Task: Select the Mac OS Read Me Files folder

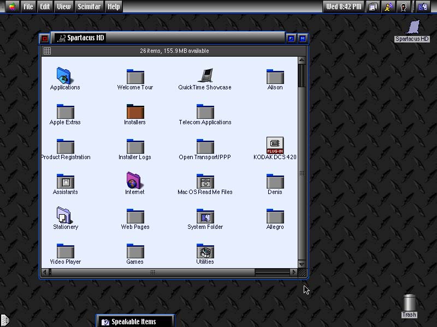Action: pos(205,181)
